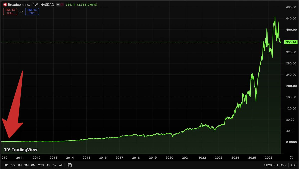Click the SELL 355.14 button

point(10,12)
